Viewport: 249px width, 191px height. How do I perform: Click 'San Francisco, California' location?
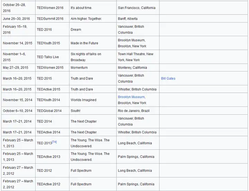(137, 8)
